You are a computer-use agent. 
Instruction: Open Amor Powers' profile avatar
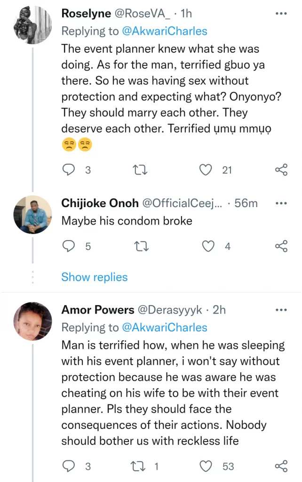pos(32,321)
